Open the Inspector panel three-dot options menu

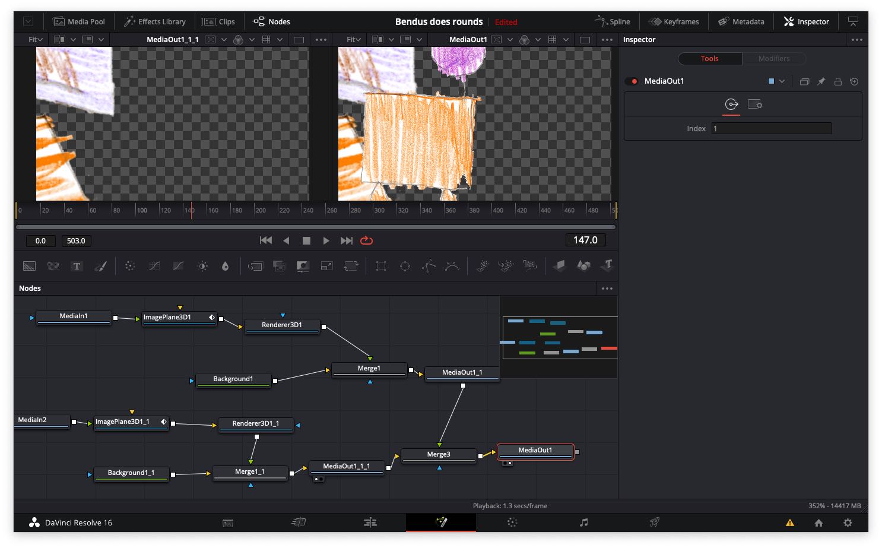click(x=856, y=40)
